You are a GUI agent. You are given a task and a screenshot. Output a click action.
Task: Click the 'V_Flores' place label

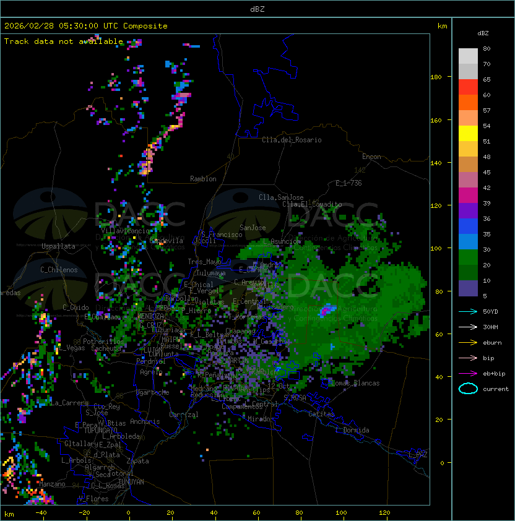[93, 499]
